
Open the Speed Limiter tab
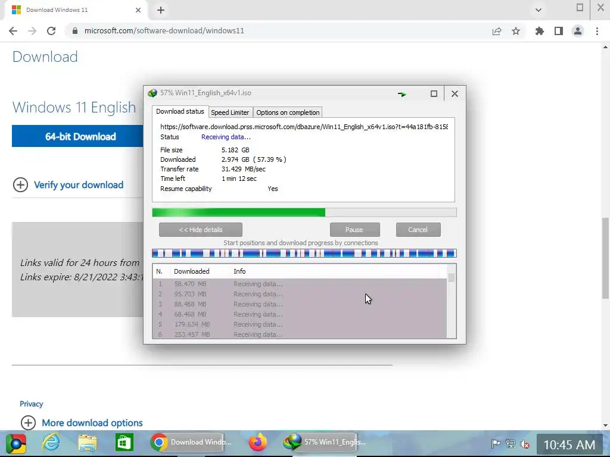click(230, 112)
